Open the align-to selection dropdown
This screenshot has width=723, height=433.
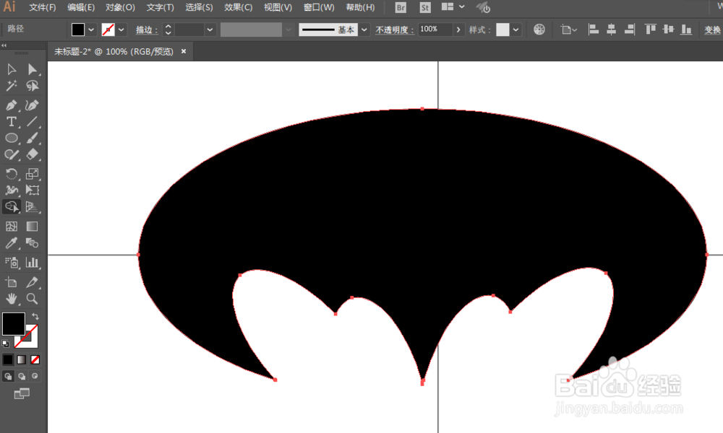(x=569, y=30)
